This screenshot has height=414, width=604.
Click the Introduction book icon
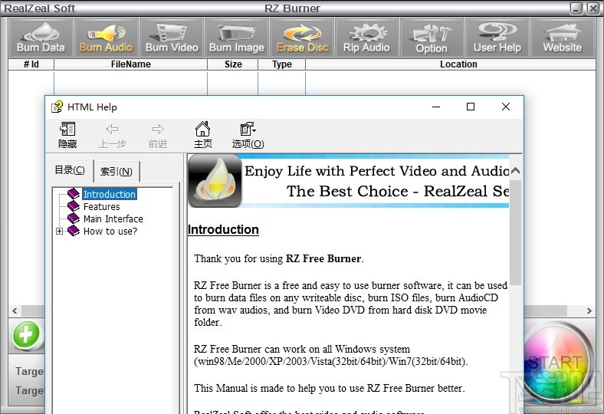click(73, 193)
